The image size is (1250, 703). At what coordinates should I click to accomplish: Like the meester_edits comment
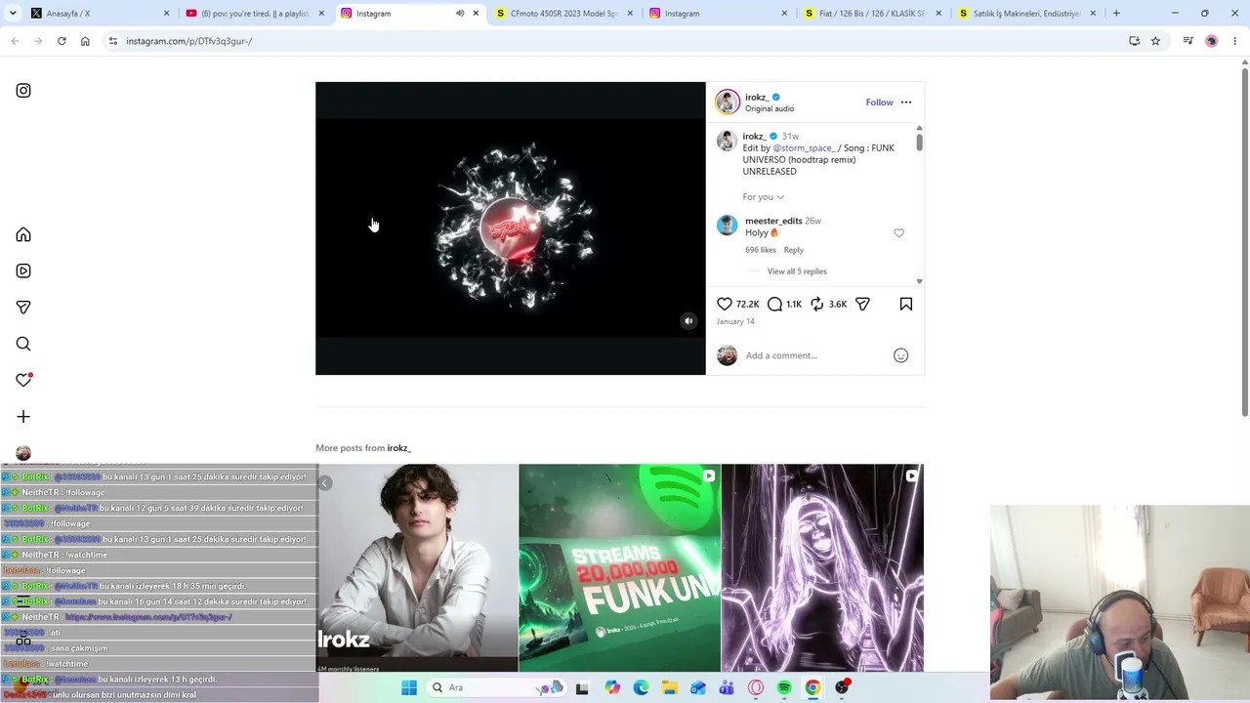[898, 233]
